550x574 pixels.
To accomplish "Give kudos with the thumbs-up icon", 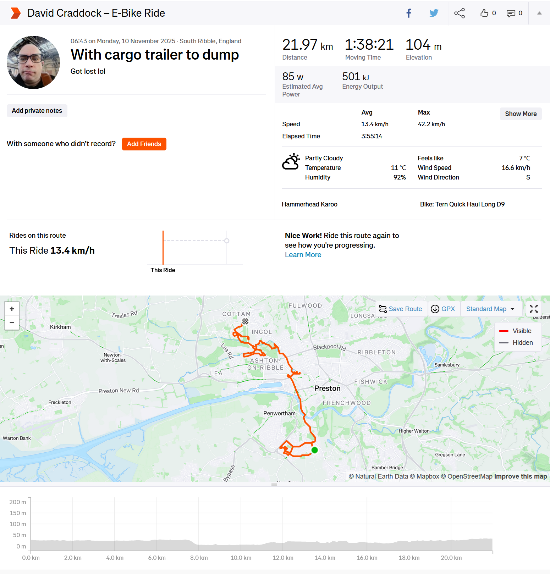I will click(484, 13).
